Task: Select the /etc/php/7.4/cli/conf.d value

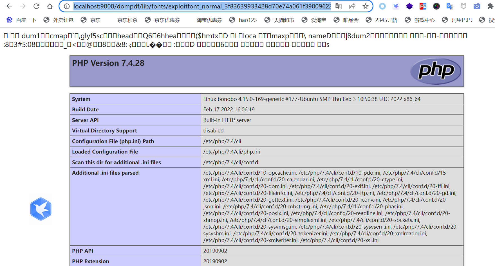Action: click(230, 162)
